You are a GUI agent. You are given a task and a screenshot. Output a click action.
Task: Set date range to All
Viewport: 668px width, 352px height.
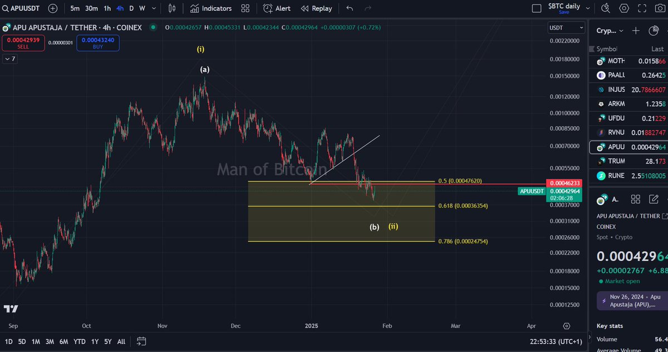pyautogui.click(x=121, y=341)
